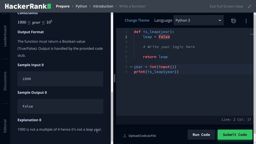Open the Introduction breadcrumb link
Screen dimensions: 256x144
pos(103,6)
